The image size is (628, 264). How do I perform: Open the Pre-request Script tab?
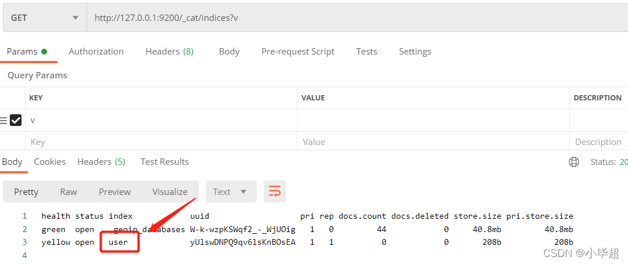297,52
